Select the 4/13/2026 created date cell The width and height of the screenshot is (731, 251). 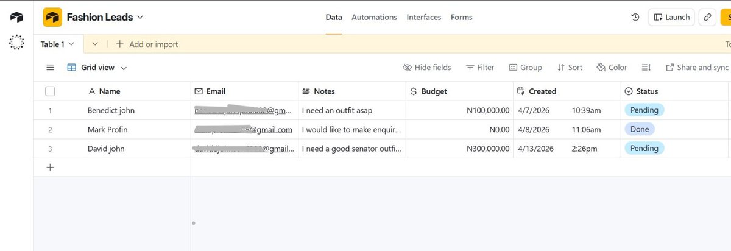pos(567,148)
